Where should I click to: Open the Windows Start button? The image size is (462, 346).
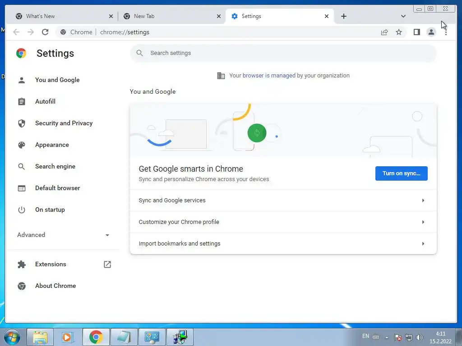[x=12, y=337]
